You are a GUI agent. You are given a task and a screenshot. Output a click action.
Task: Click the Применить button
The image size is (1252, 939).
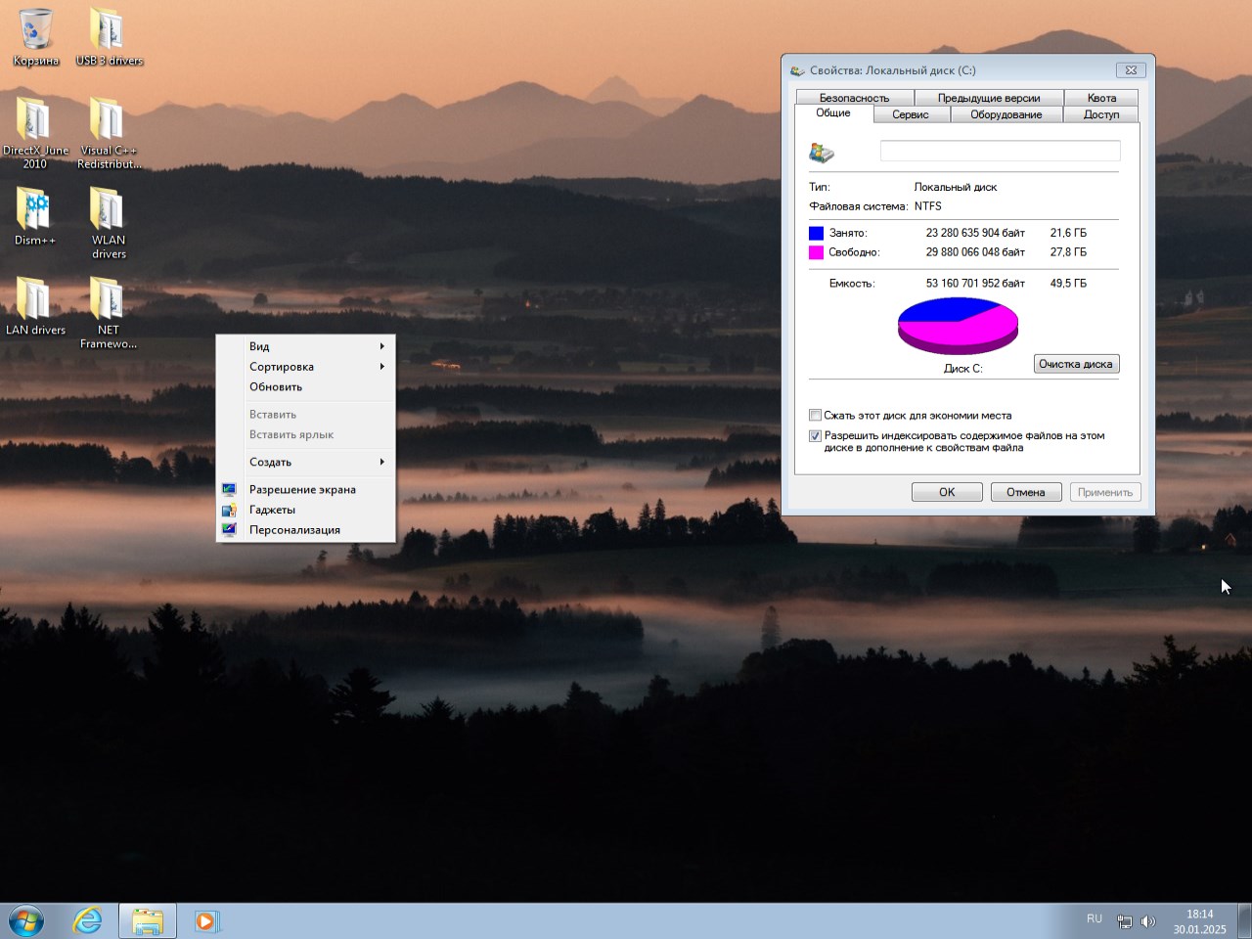1105,492
